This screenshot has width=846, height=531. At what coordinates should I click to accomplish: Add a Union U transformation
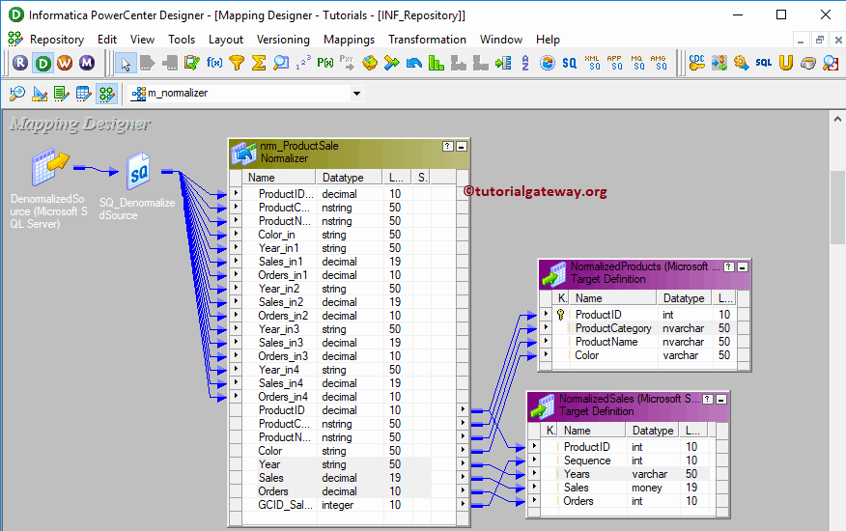785,63
